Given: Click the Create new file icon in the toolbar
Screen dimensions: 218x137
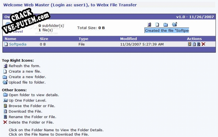Looking at the screenshot, I should tap(157, 25).
